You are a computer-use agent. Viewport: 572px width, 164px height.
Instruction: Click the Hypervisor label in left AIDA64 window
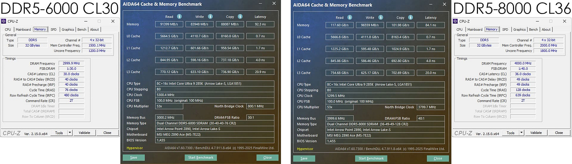[135, 148]
